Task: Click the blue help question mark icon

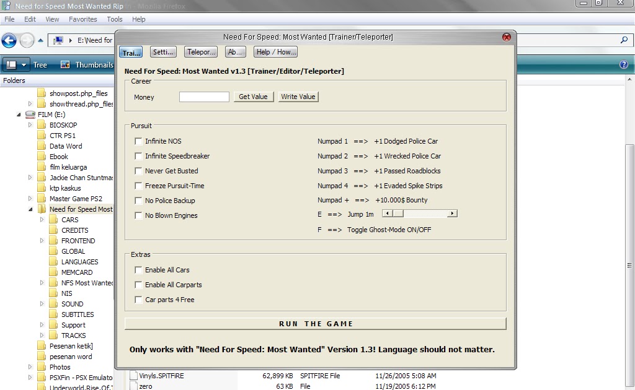Action: click(624, 64)
